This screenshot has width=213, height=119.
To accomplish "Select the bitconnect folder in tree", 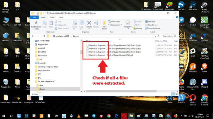I will (x=41, y=56).
